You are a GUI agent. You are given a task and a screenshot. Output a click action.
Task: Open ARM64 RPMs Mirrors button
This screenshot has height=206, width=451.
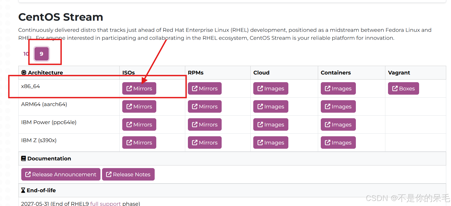205,107
